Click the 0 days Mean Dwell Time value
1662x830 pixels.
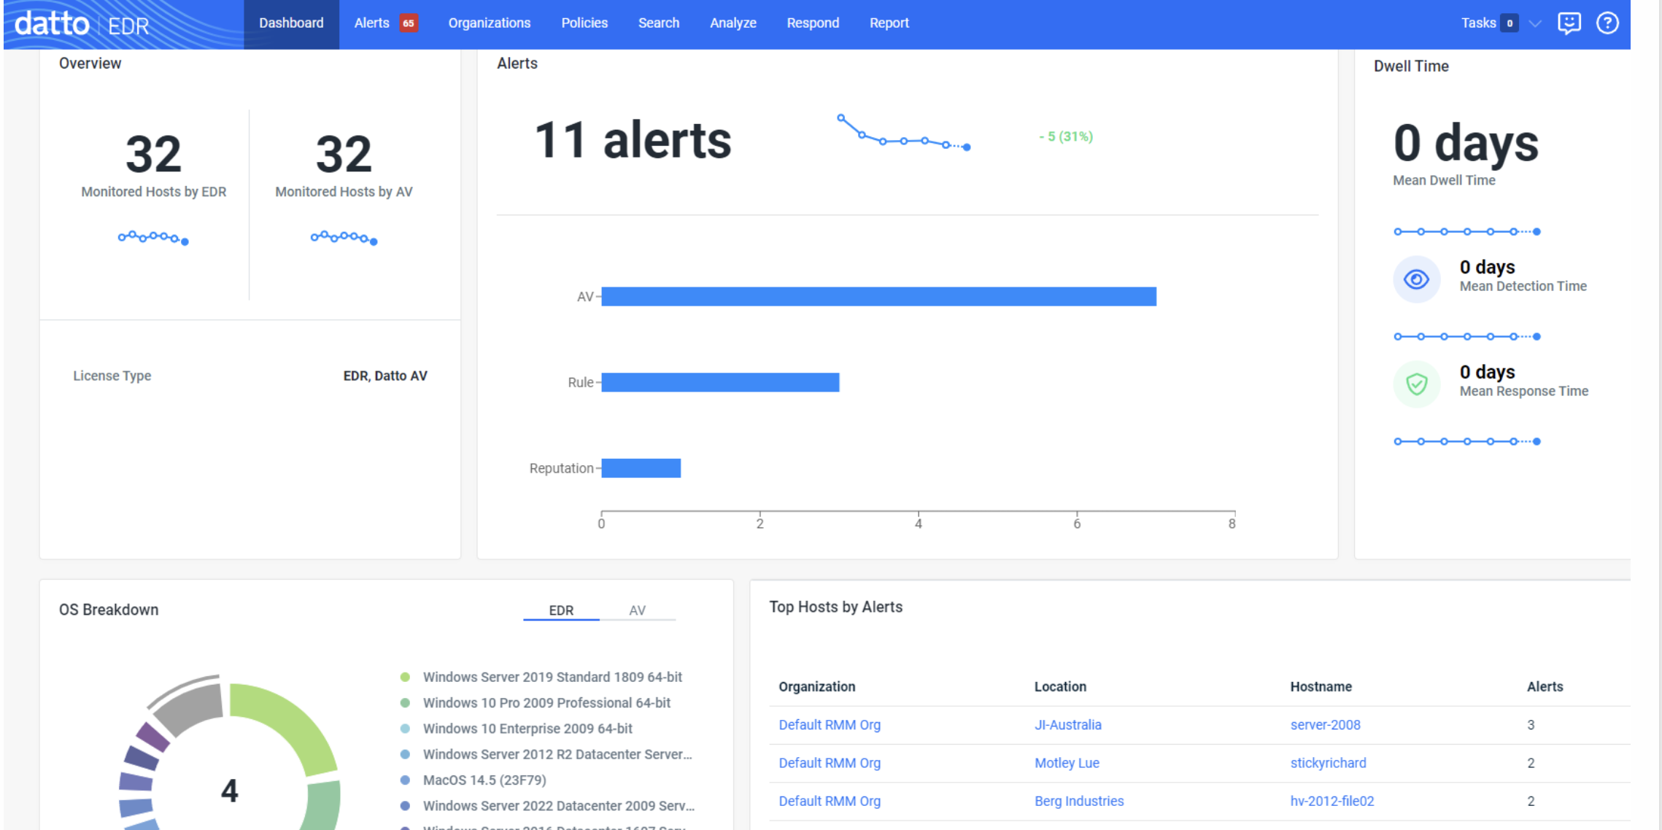pyautogui.click(x=1466, y=144)
